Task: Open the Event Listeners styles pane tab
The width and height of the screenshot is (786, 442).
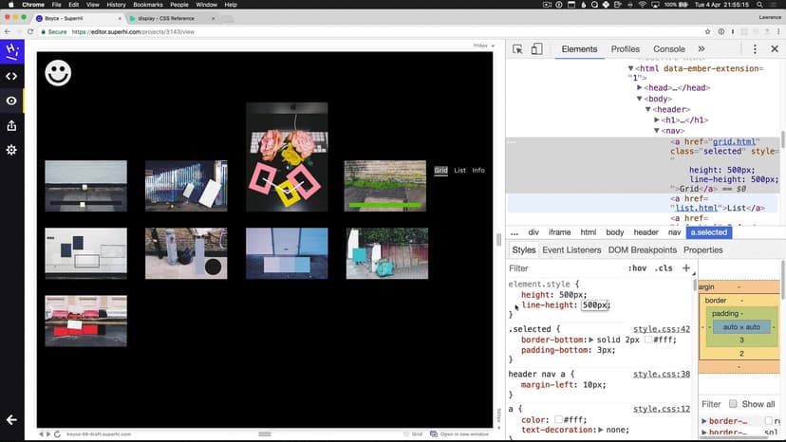Action: pos(571,250)
